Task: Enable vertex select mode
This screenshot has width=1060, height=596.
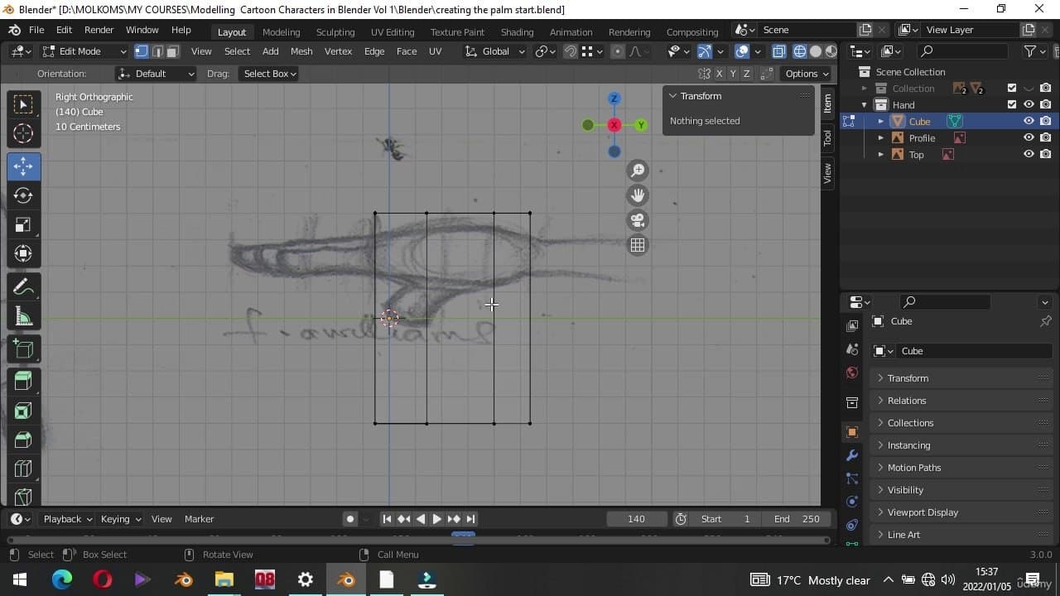Action: (x=142, y=51)
